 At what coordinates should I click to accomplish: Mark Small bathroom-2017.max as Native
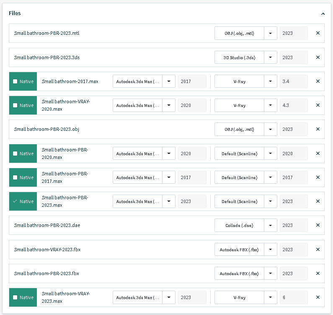click(x=15, y=81)
